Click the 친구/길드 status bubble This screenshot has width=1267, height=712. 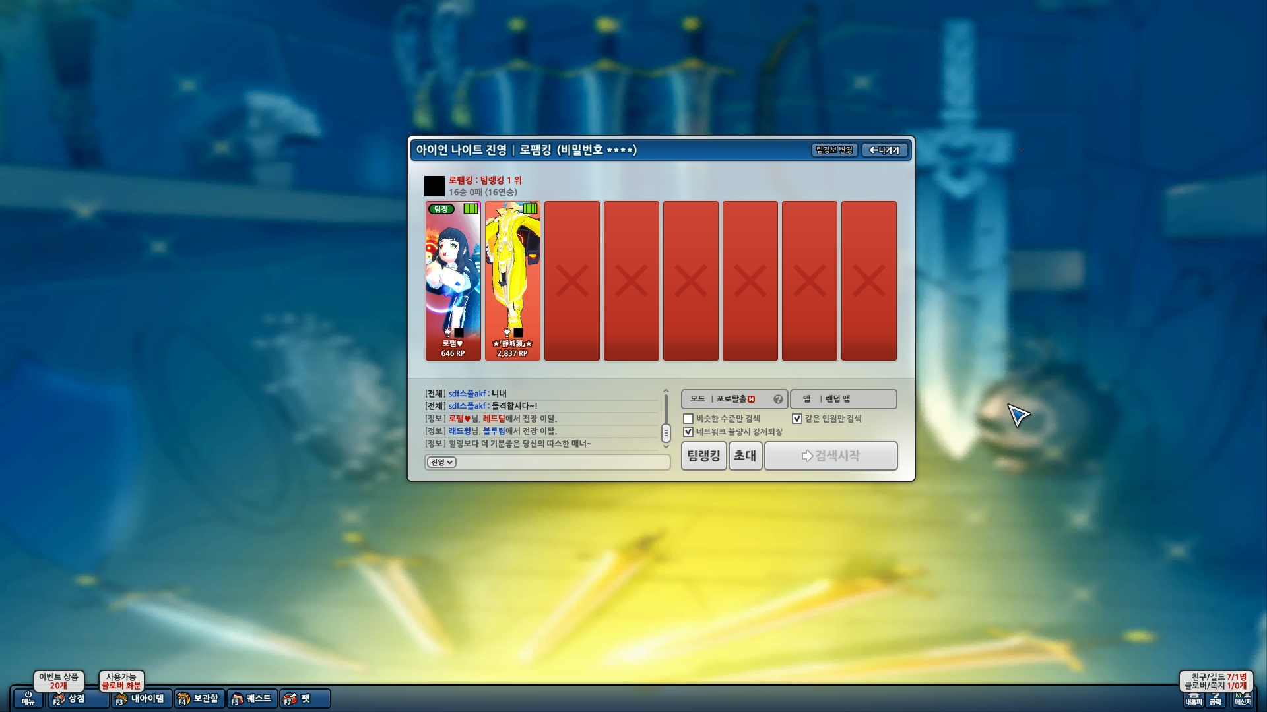(x=1216, y=680)
